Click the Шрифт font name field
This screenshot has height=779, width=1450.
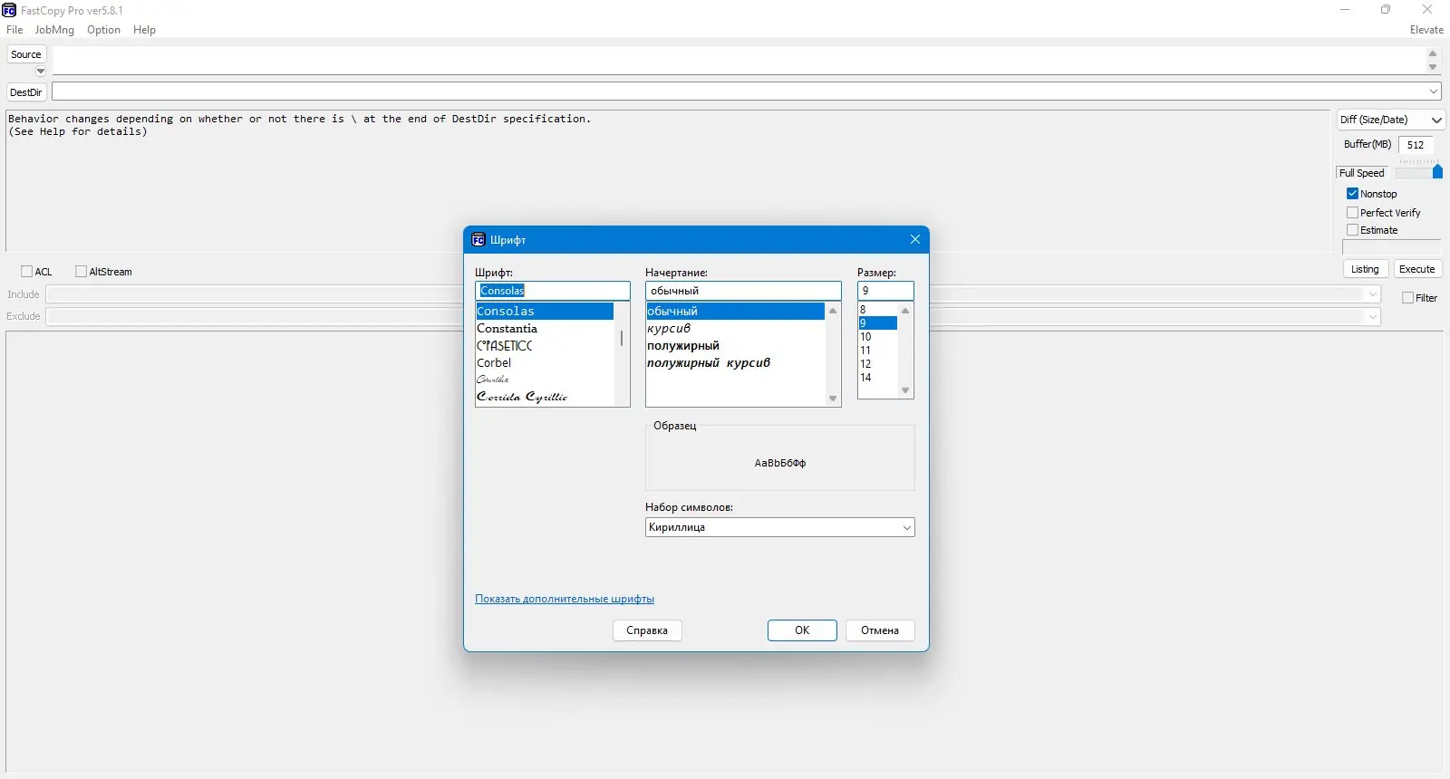pos(553,291)
